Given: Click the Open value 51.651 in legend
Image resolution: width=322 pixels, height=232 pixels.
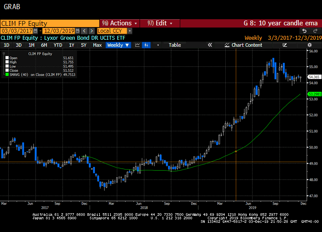Looking at the screenshot, I should tap(68, 58).
